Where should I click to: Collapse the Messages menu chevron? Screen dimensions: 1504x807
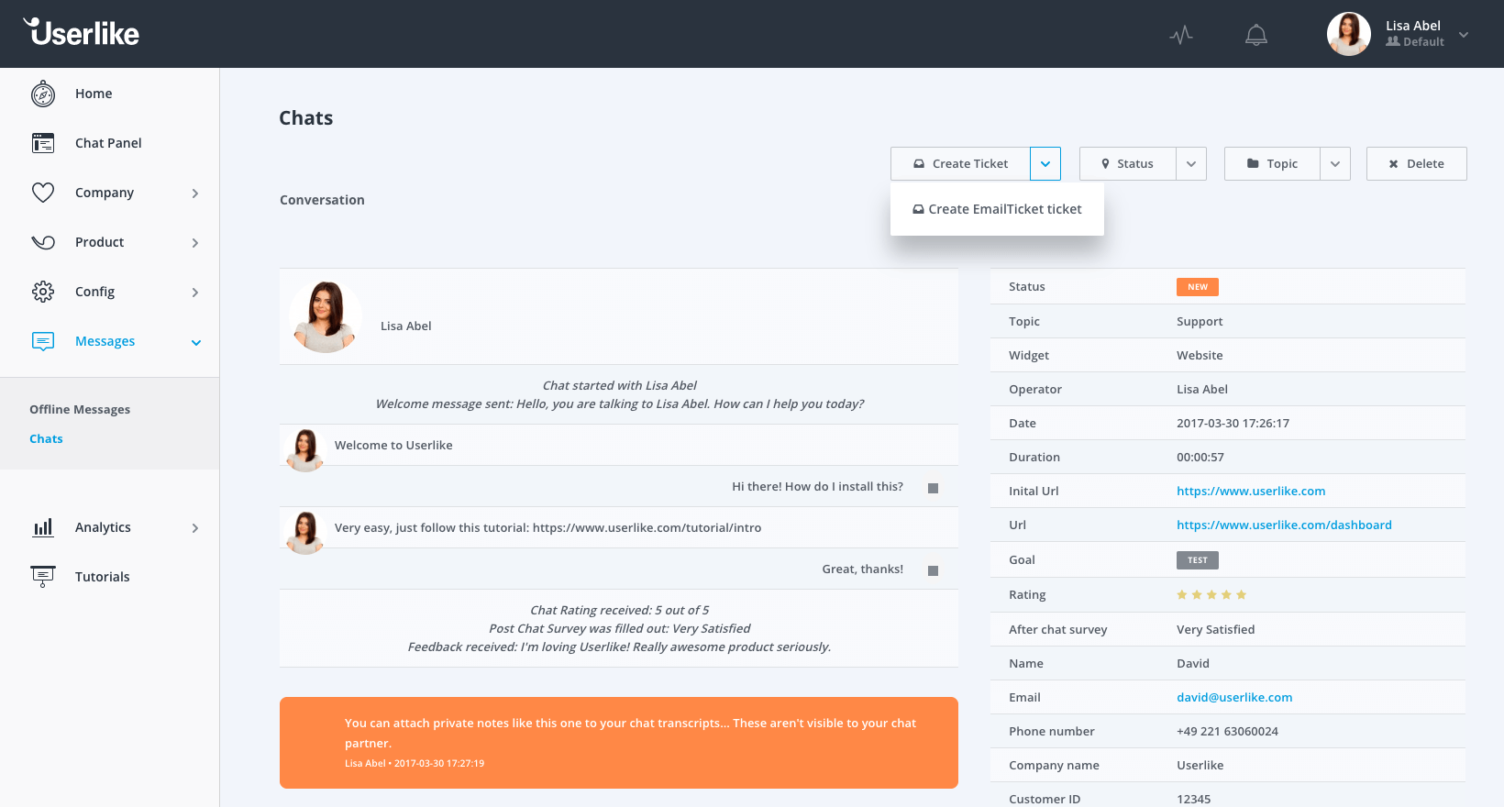[x=196, y=342]
